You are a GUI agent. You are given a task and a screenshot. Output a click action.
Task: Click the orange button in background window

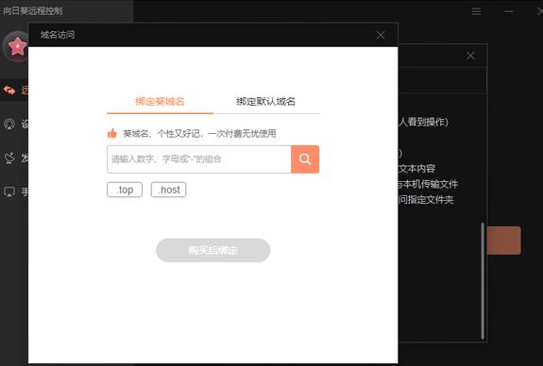[503, 241]
